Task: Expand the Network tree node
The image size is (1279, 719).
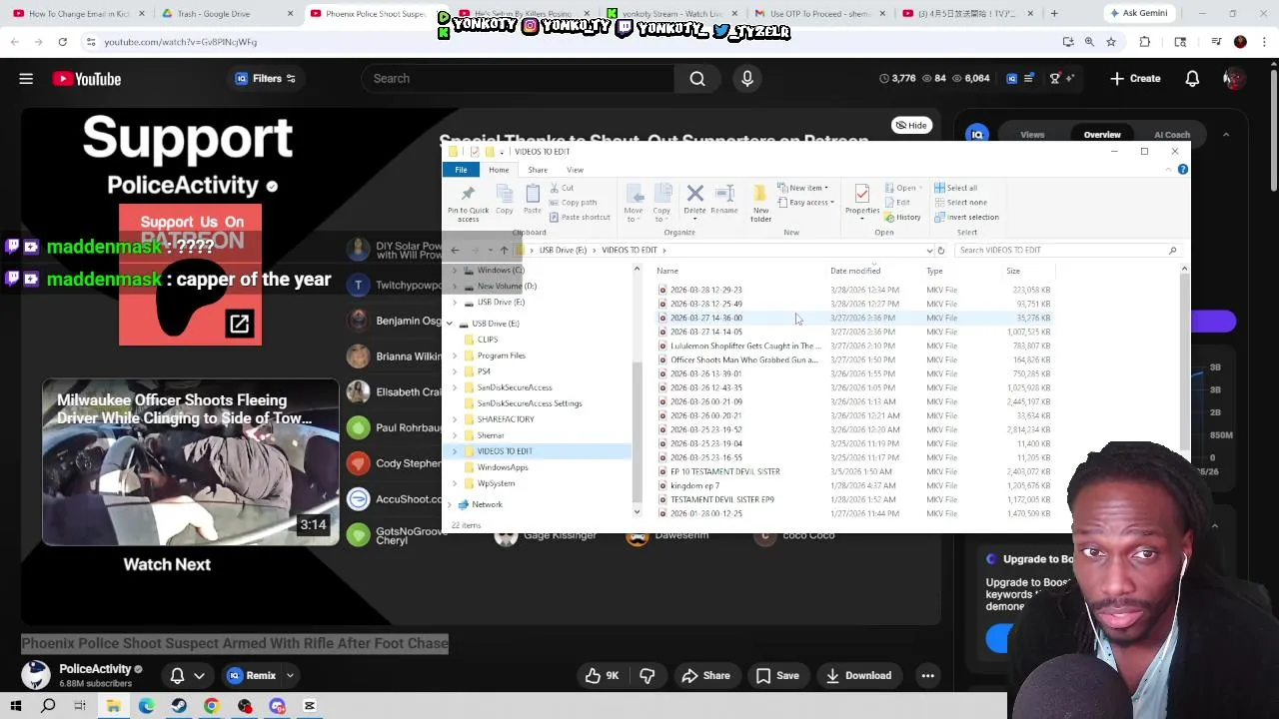Action: point(450,504)
